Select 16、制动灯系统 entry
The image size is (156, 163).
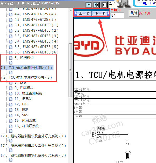pos(27,126)
